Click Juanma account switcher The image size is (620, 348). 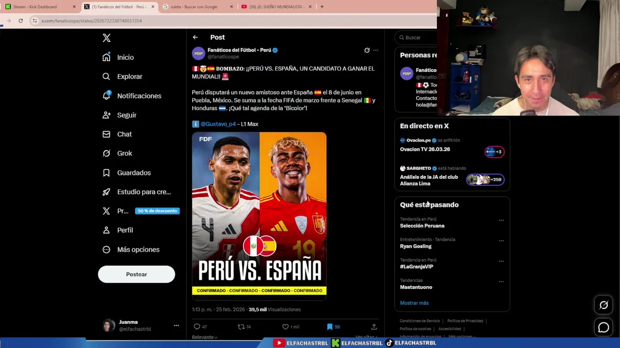(141, 325)
